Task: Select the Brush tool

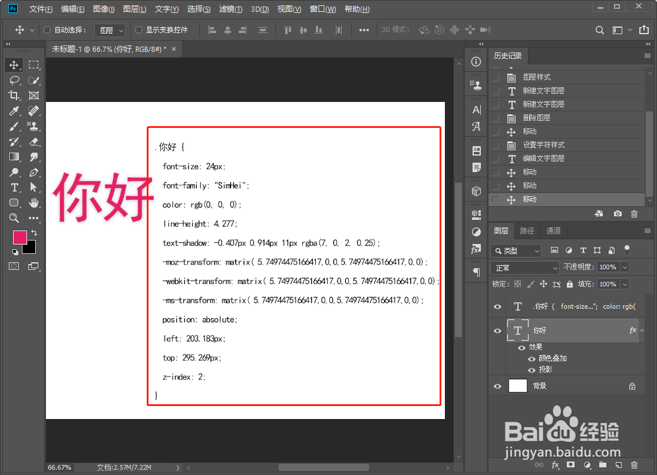Action: pyautogui.click(x=14, y=126)
